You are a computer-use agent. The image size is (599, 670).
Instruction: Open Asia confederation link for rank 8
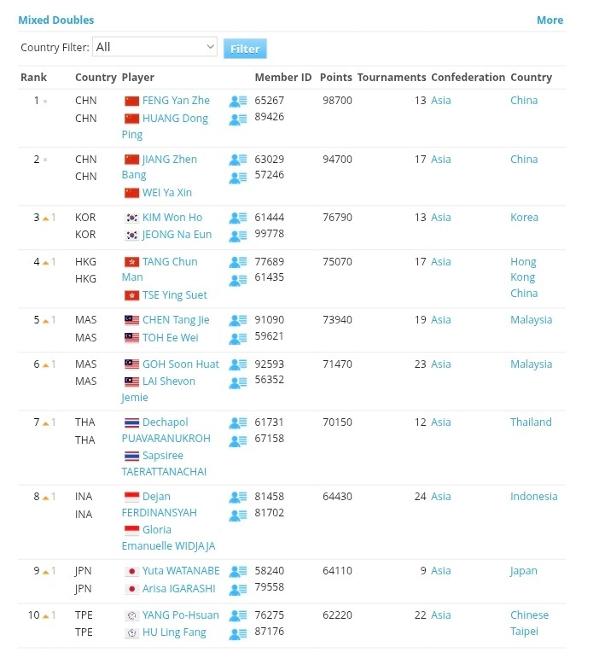click(441, 497)
